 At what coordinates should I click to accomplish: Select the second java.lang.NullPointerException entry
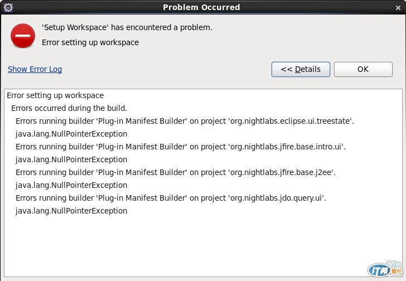[x=71, y=159]
